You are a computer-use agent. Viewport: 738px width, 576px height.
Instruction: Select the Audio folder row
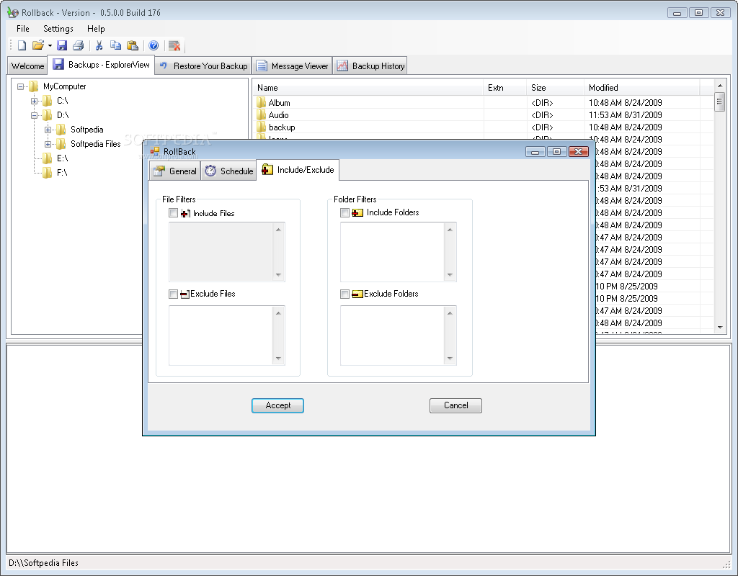click(483, 114)
